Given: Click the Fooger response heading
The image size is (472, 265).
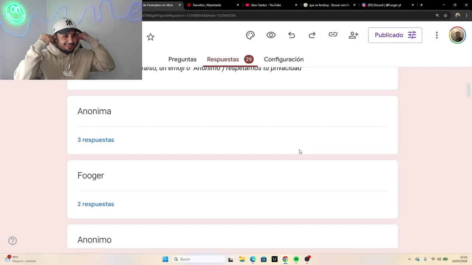Looking at the screenshot, I should (91, 176).
